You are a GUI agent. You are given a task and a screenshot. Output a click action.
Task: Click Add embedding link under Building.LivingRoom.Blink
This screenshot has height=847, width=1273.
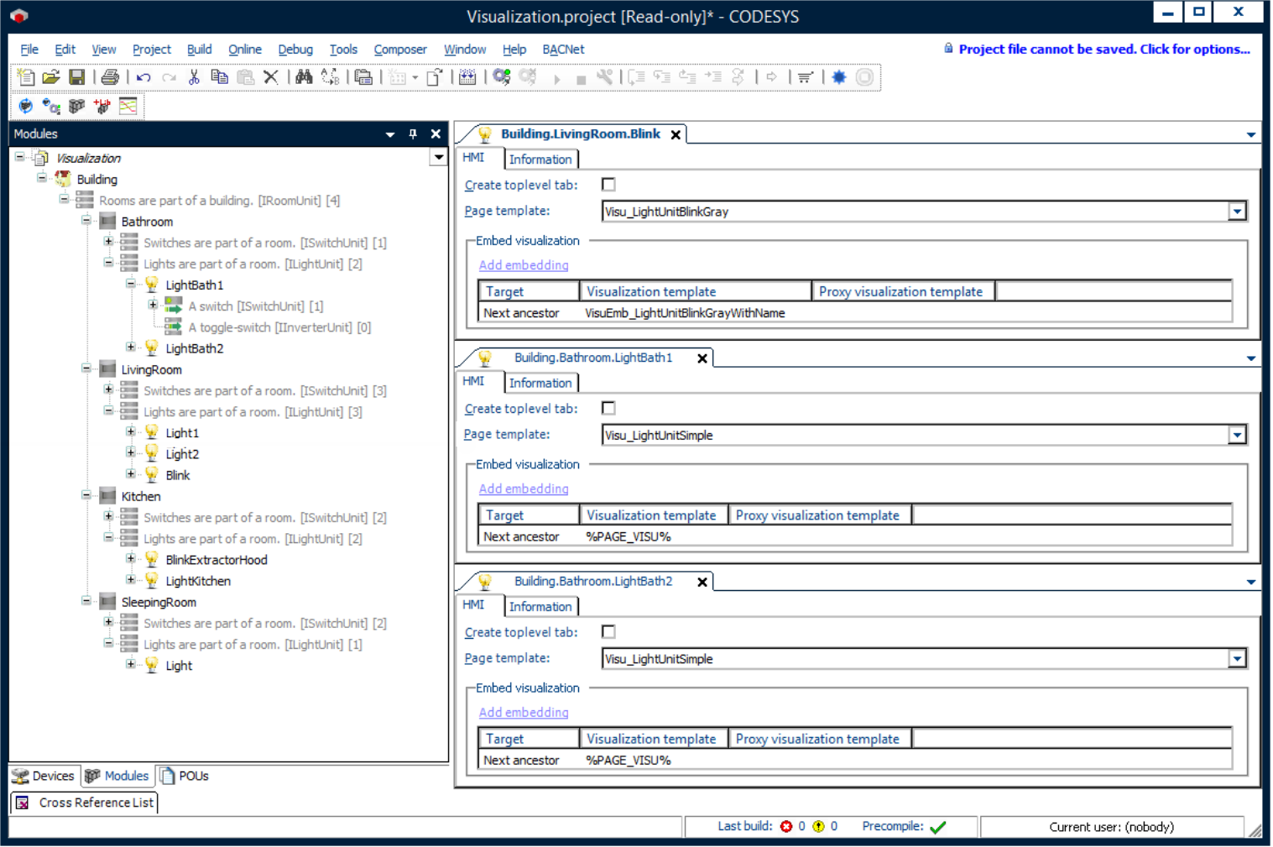click(x=524, y=265)
